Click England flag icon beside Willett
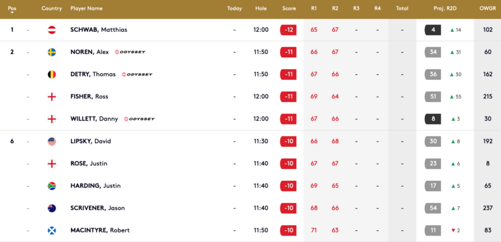Screen dimensions: 501x242 tap(52, 119)
